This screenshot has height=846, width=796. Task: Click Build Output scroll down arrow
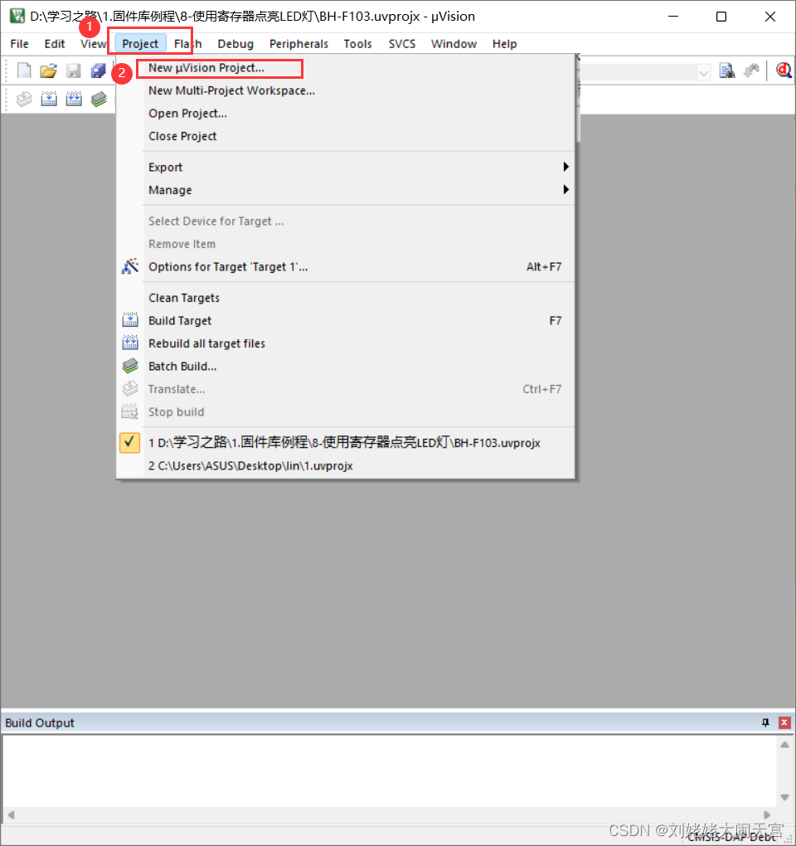click(784, 797)
